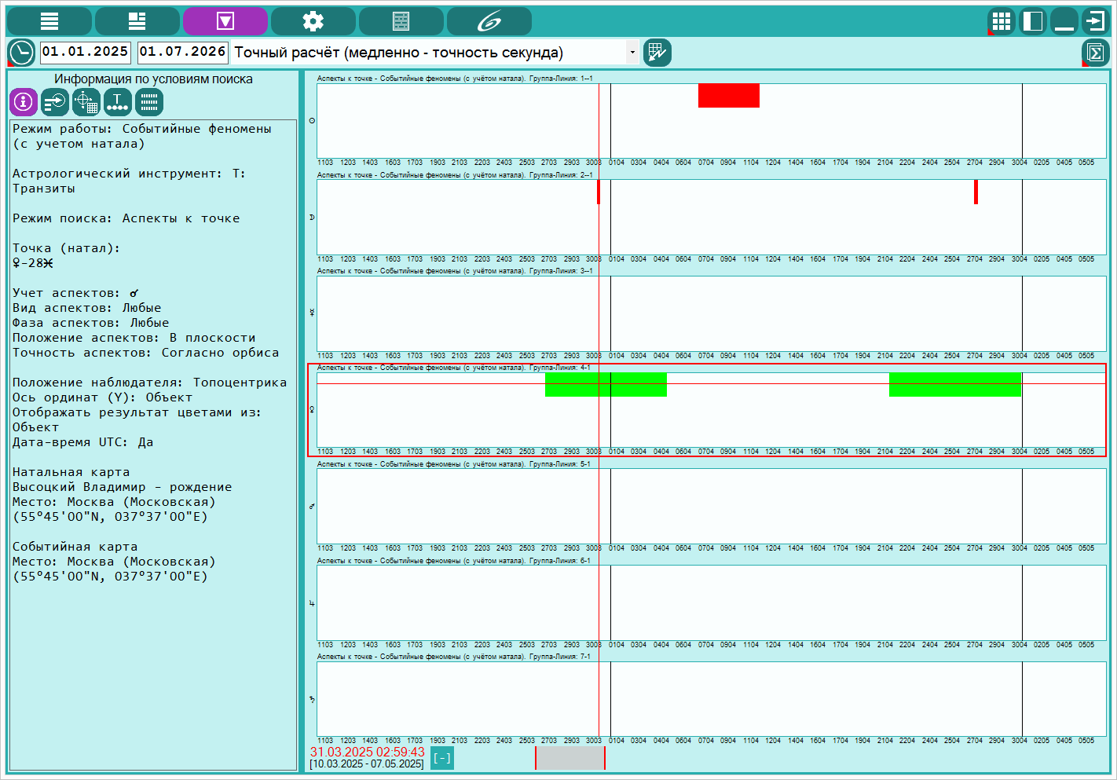Viewport: 1117px width, 780px height.
Task: Edit the end date 01.07.2026 field
Action: pos(183,52)
